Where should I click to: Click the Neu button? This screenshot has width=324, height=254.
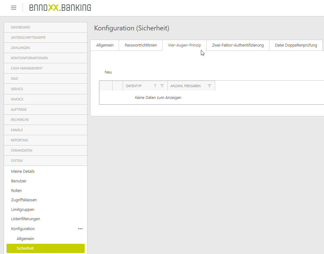pos(108,72)
